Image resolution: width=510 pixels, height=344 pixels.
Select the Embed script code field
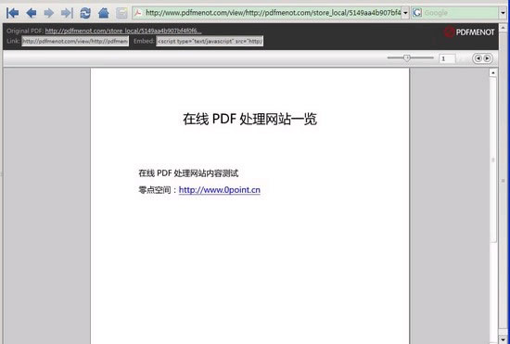click(210, 41)
